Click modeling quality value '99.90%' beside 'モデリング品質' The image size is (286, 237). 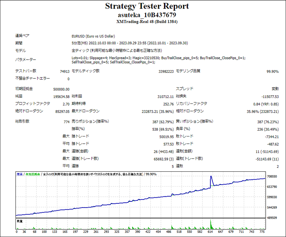coord(273,71)
